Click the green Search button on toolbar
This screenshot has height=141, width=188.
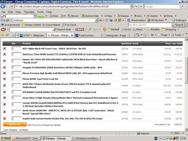41,16
